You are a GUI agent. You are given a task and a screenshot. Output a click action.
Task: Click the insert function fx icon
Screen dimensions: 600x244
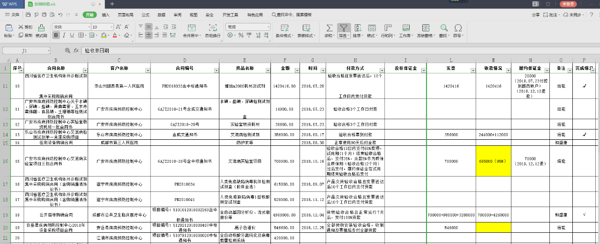coord(76,50)
